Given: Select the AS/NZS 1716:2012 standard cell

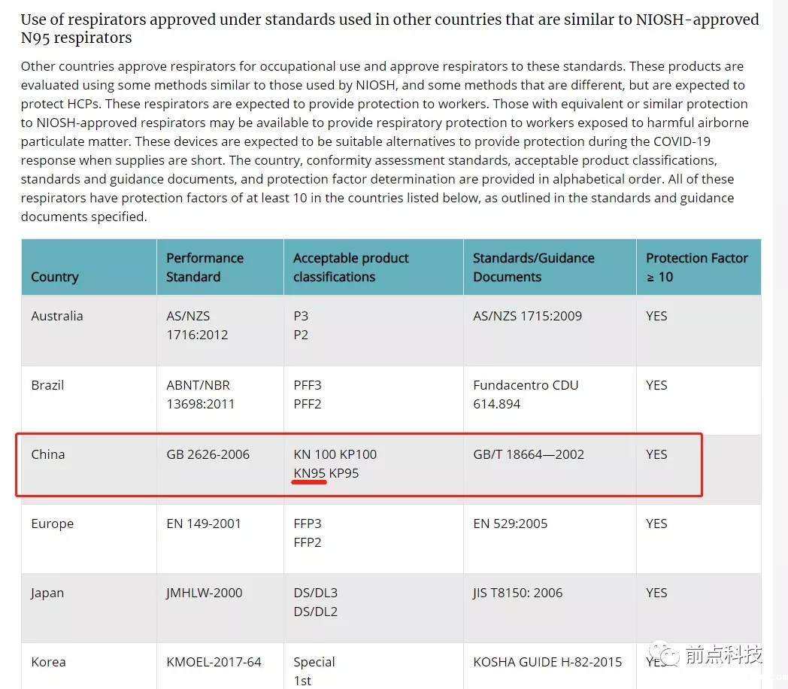Looking at the screenshot, I should point(197,325).
